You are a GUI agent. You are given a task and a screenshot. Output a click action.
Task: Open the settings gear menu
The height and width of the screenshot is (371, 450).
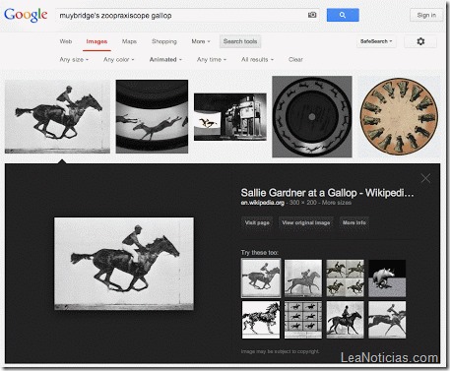(420, 41)
